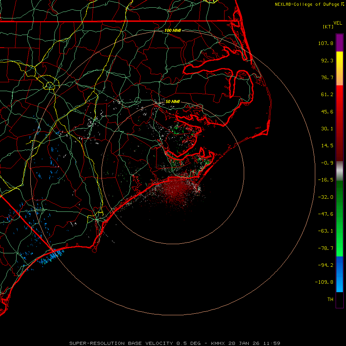Screen dimensions: 346x346
Task: Click the blue band of velocity scale
Action: pos(339,274)
